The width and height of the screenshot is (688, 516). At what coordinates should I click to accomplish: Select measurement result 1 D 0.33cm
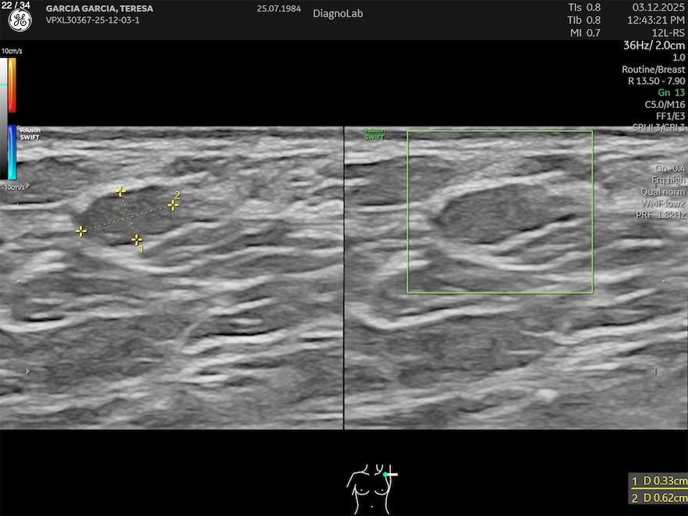(x=660, y=482)
